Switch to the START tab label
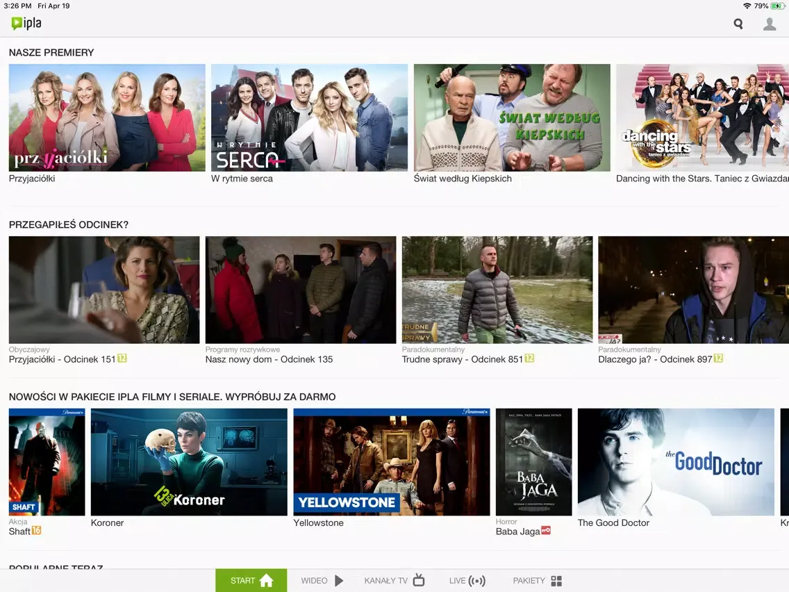789x592 pixels. point(242,580)
